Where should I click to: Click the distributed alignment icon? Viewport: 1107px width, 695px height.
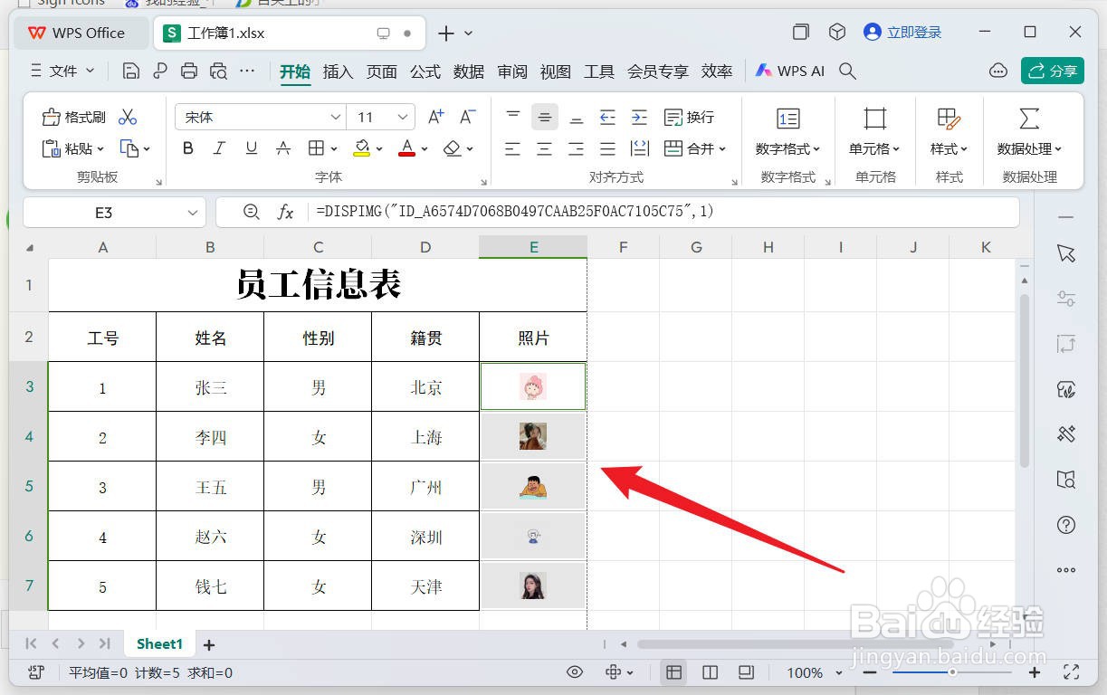[639, 148]
